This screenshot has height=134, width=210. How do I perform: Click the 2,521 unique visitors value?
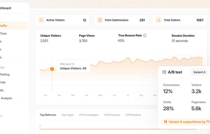click(44, 41)
